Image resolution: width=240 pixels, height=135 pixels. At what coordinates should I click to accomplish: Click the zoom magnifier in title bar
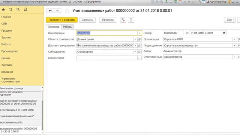199,2
